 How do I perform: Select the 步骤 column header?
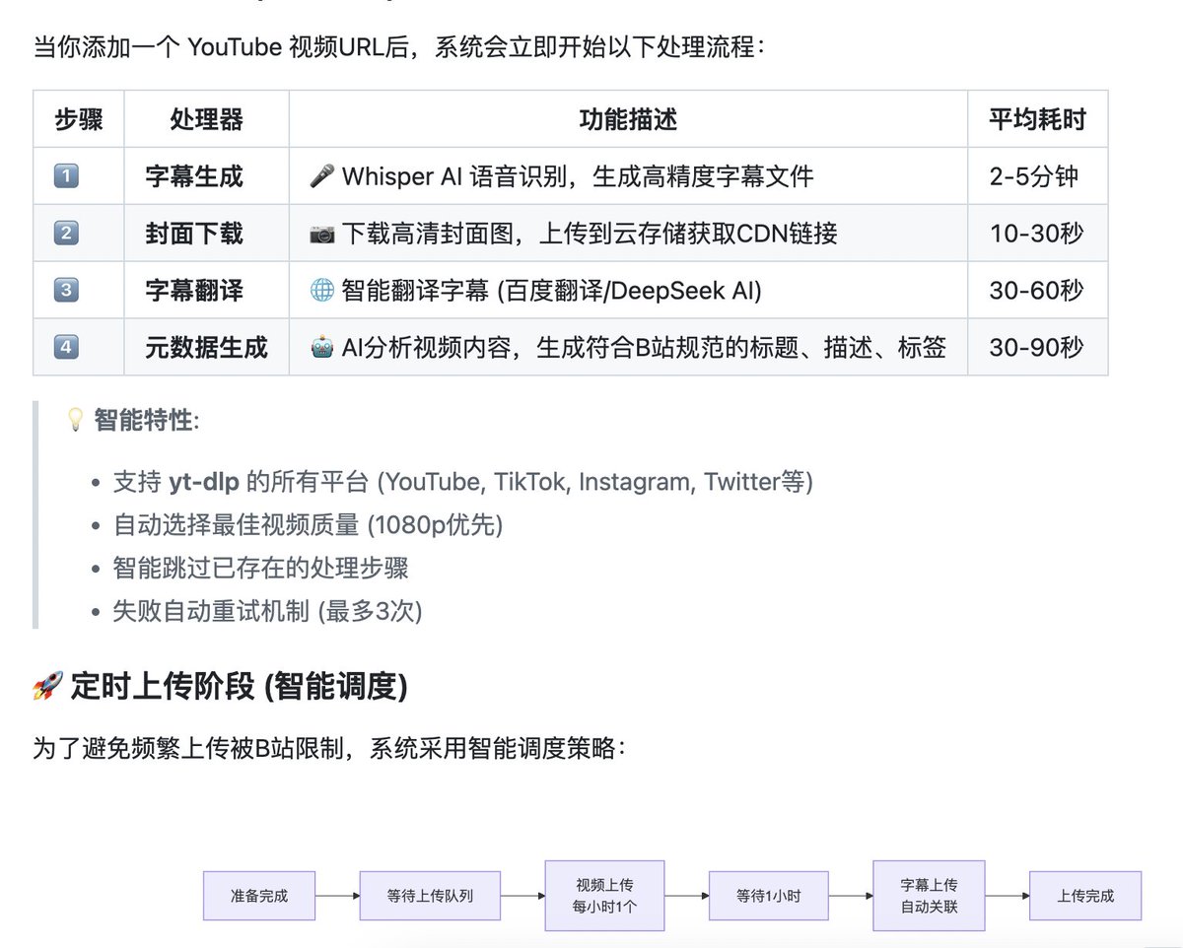pyautogui.click(x=77, y=118)
